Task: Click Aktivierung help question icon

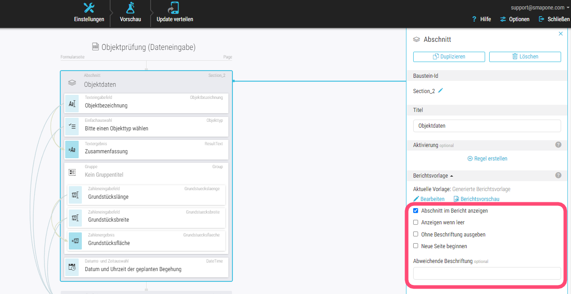Action: 558,145
